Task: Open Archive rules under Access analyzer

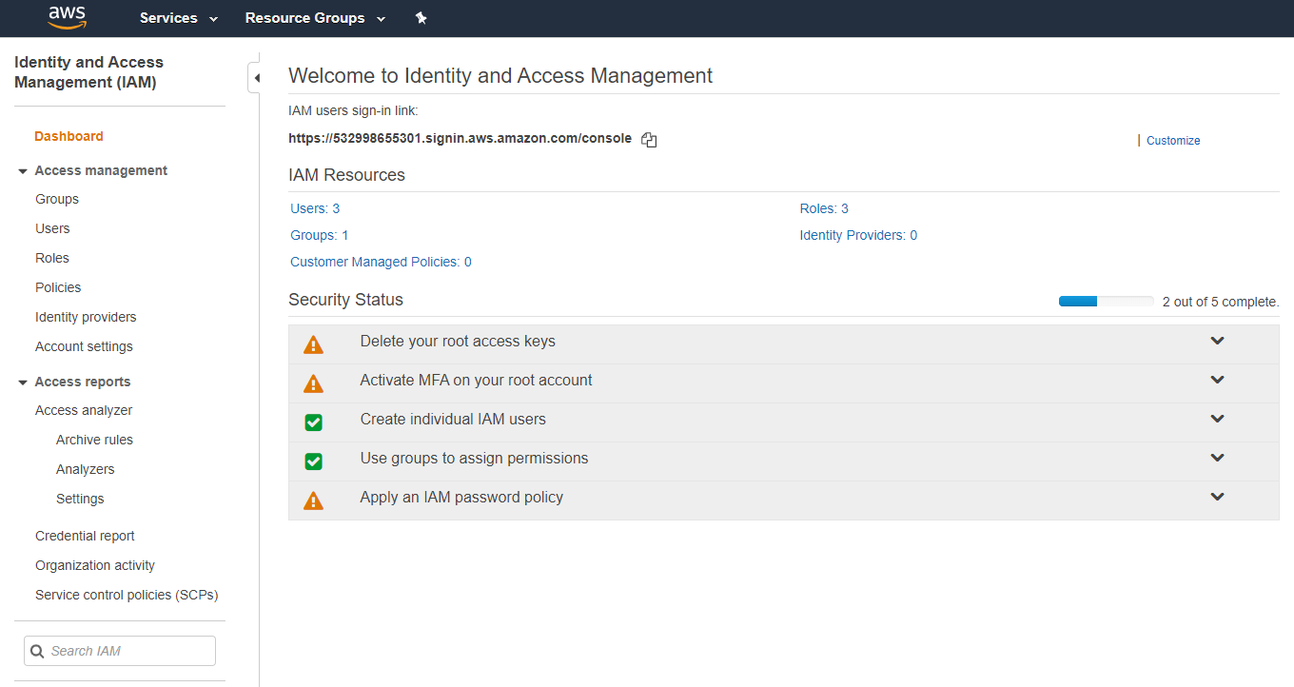Action: point(94,440)
